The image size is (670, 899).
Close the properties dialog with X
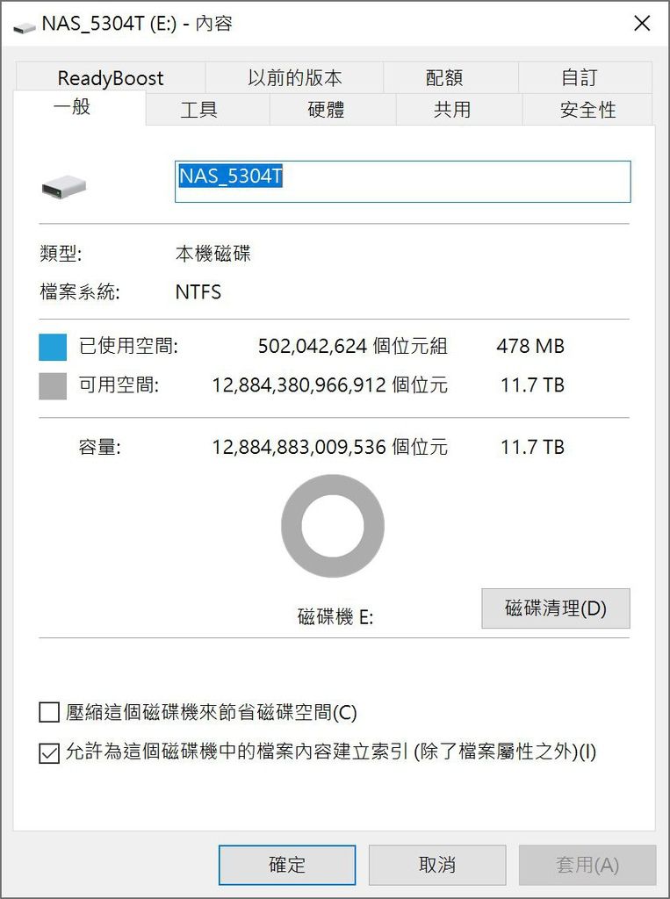tap(642, 24)
